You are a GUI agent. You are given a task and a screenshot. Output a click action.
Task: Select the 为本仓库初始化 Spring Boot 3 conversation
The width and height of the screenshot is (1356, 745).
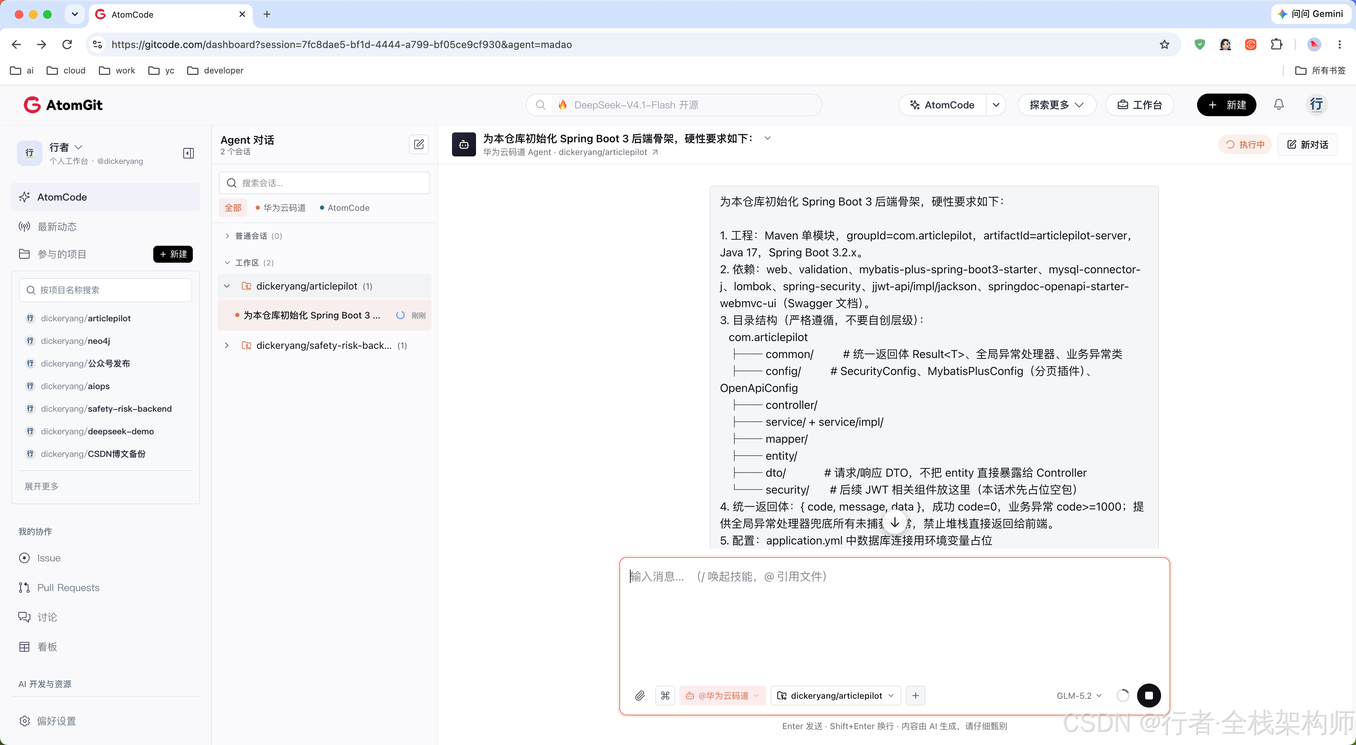pos(324,315)
